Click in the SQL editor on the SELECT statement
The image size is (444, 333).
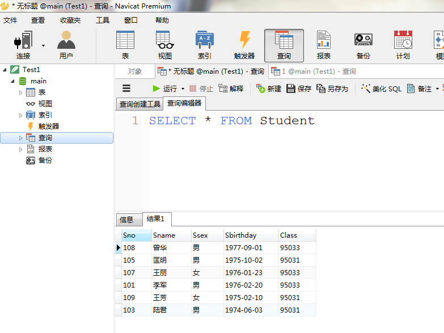[x=231, y=121]
